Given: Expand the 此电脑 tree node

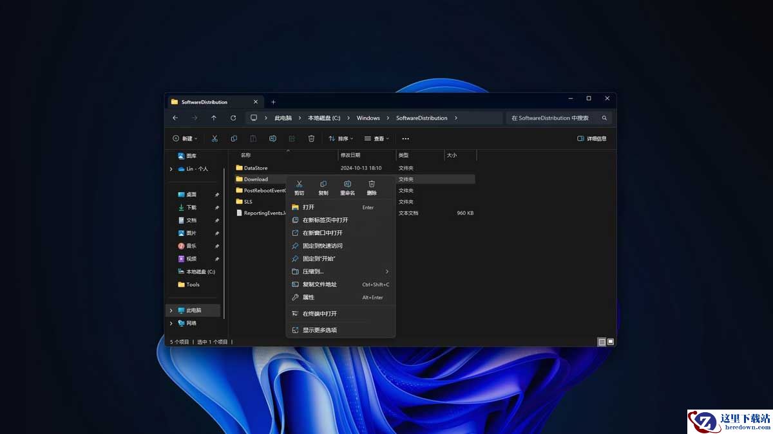Looking at the screenshot, I should [x=171, y=311].
